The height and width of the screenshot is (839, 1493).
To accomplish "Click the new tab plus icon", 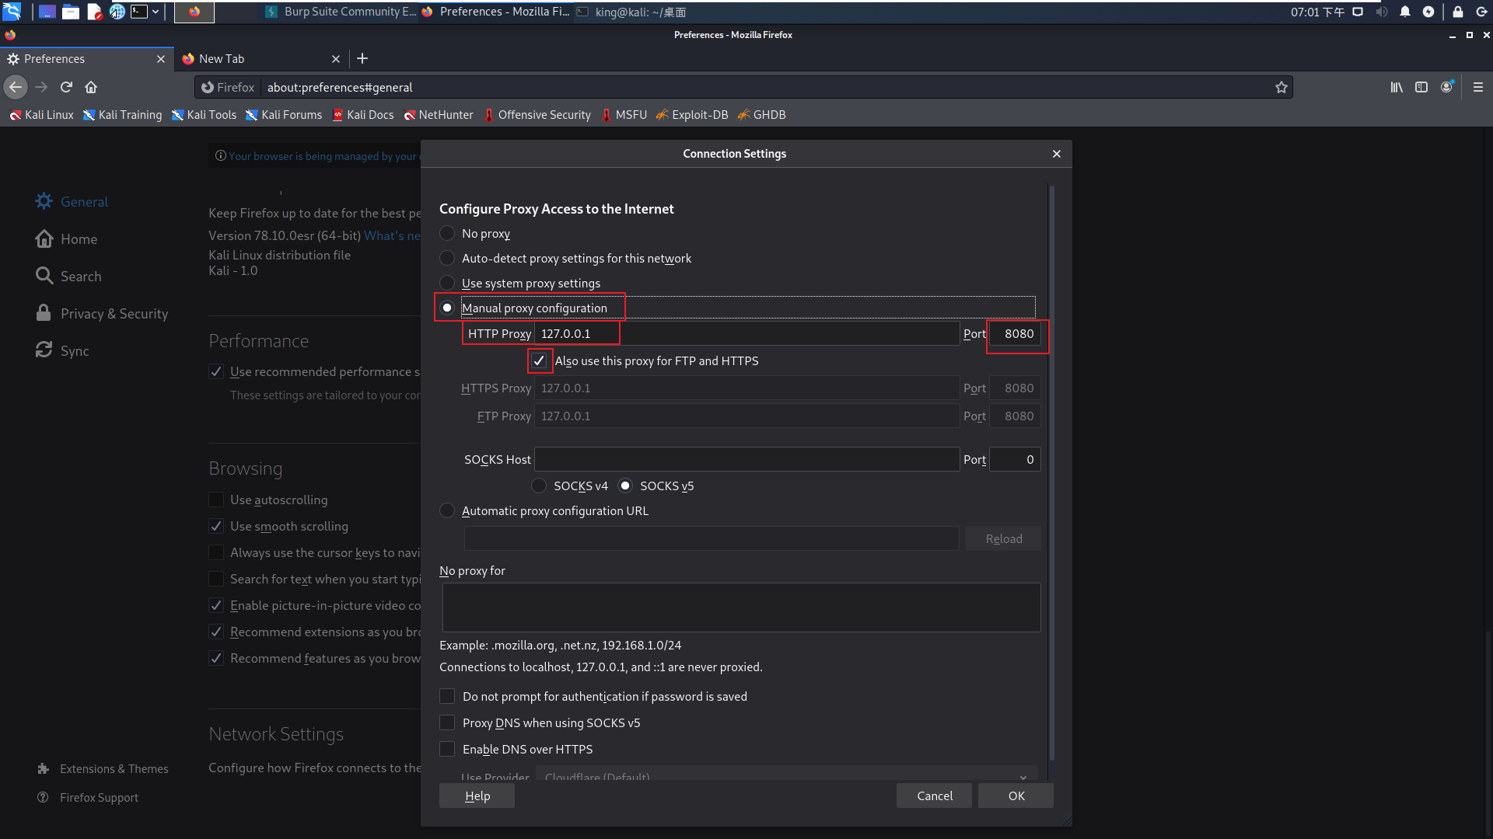I will pyautogui.click(x=362, y=58).
